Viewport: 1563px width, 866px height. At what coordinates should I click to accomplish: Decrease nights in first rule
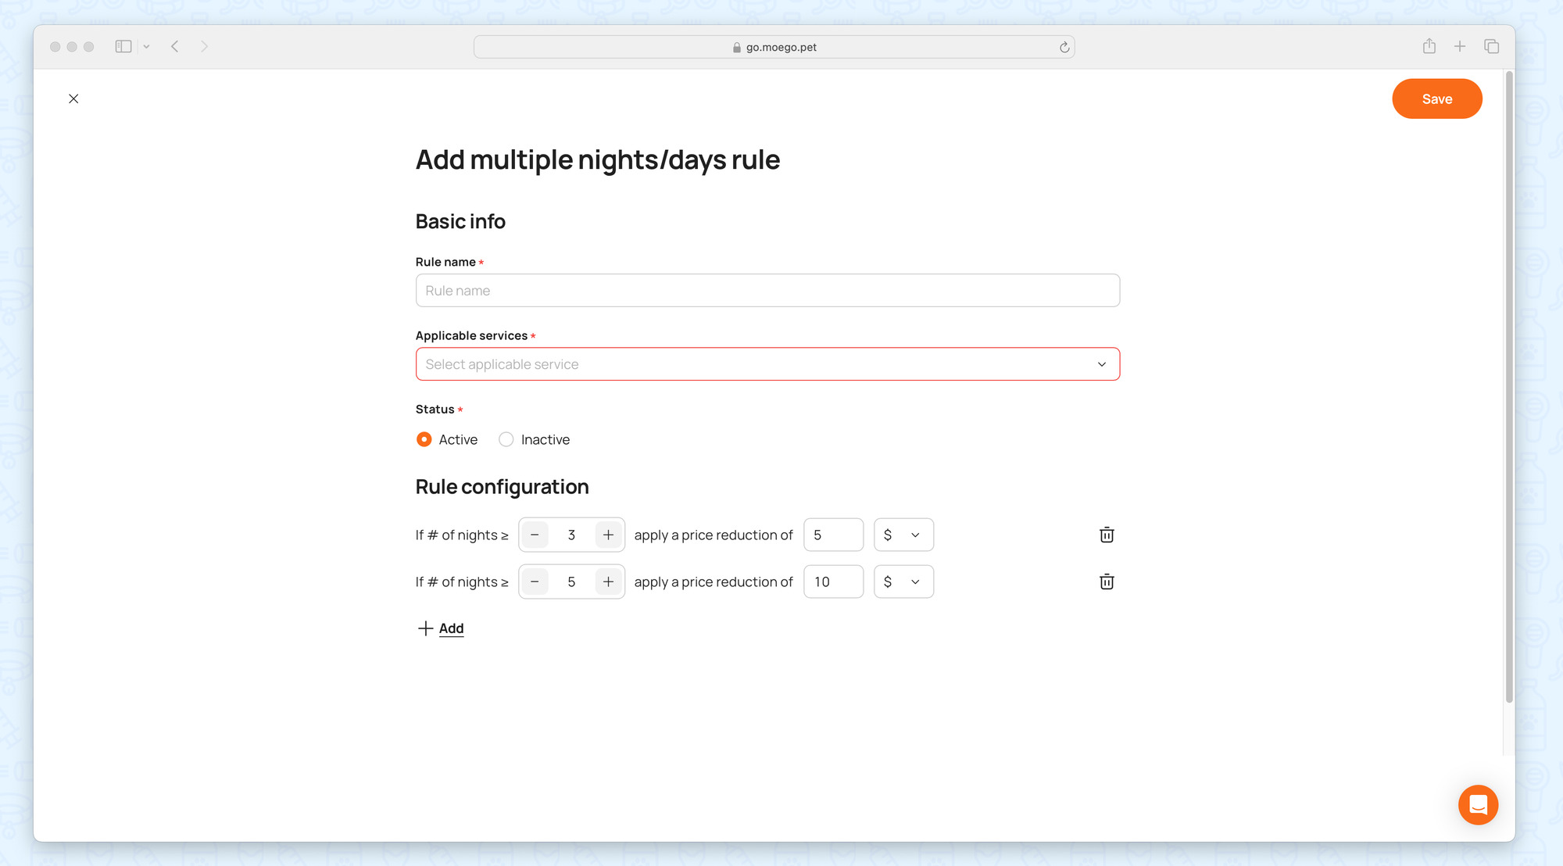[535, 535]
